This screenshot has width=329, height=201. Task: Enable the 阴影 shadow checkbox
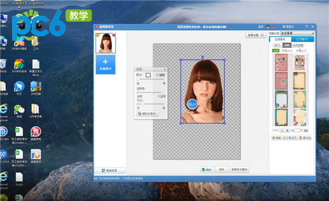pyautogui.click(x=157, y=75)
